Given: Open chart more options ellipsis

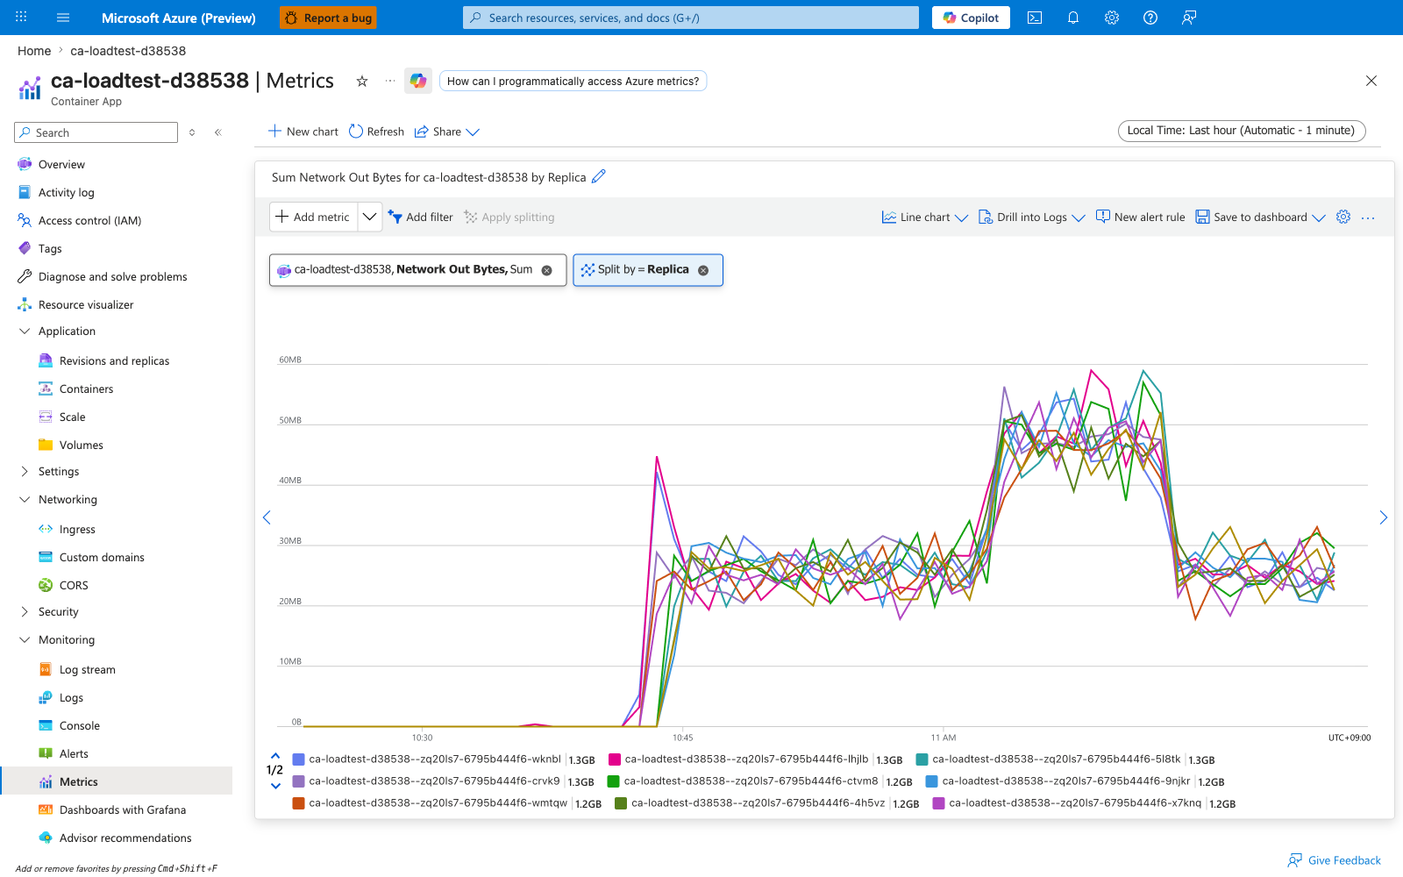Looking at the screenshot, I should tap(1368, 217).
